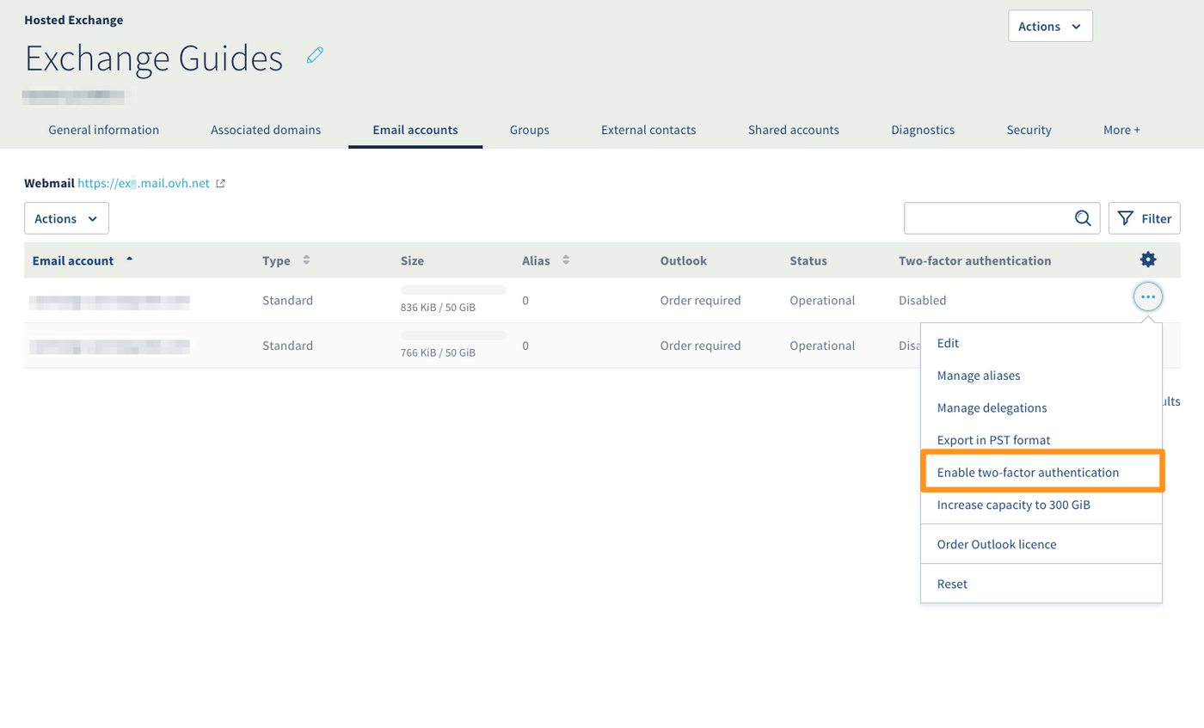Click the magnifier search icon
Image resolution: width=1204 pixels, height=728 pixels.
(x=1083, y=218)
